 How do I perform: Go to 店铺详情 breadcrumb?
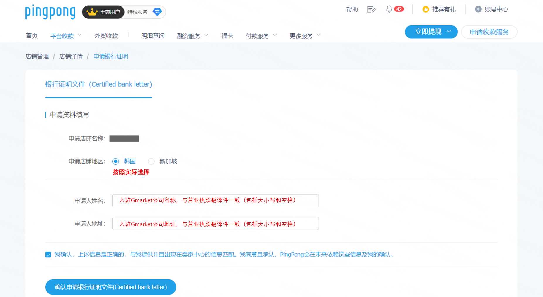tap(71, 56)
